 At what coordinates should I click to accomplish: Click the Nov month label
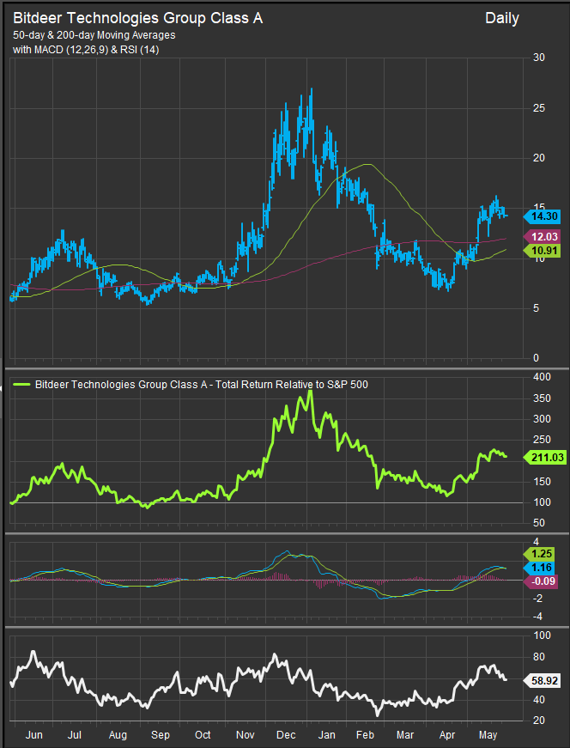coord(246,735)
